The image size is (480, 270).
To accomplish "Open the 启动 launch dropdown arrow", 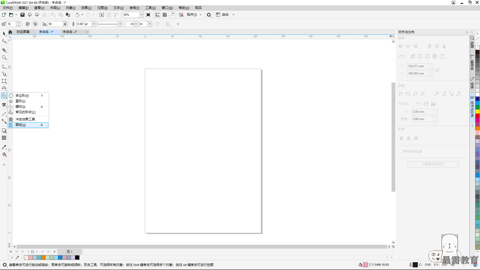I will click(233, 15).
